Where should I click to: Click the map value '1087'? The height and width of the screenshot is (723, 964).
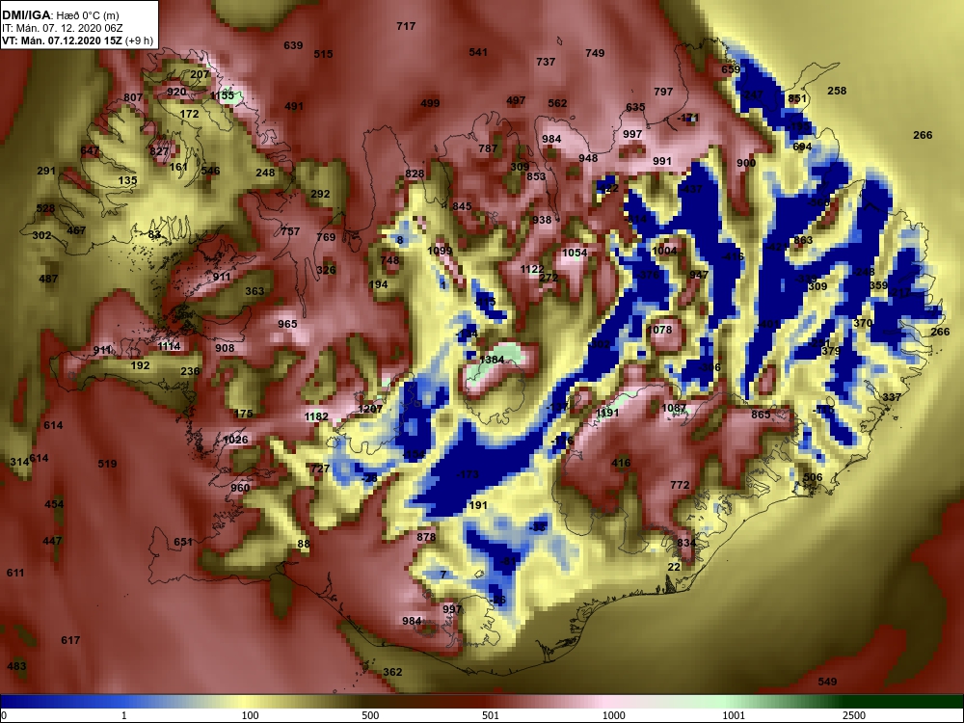674,408
